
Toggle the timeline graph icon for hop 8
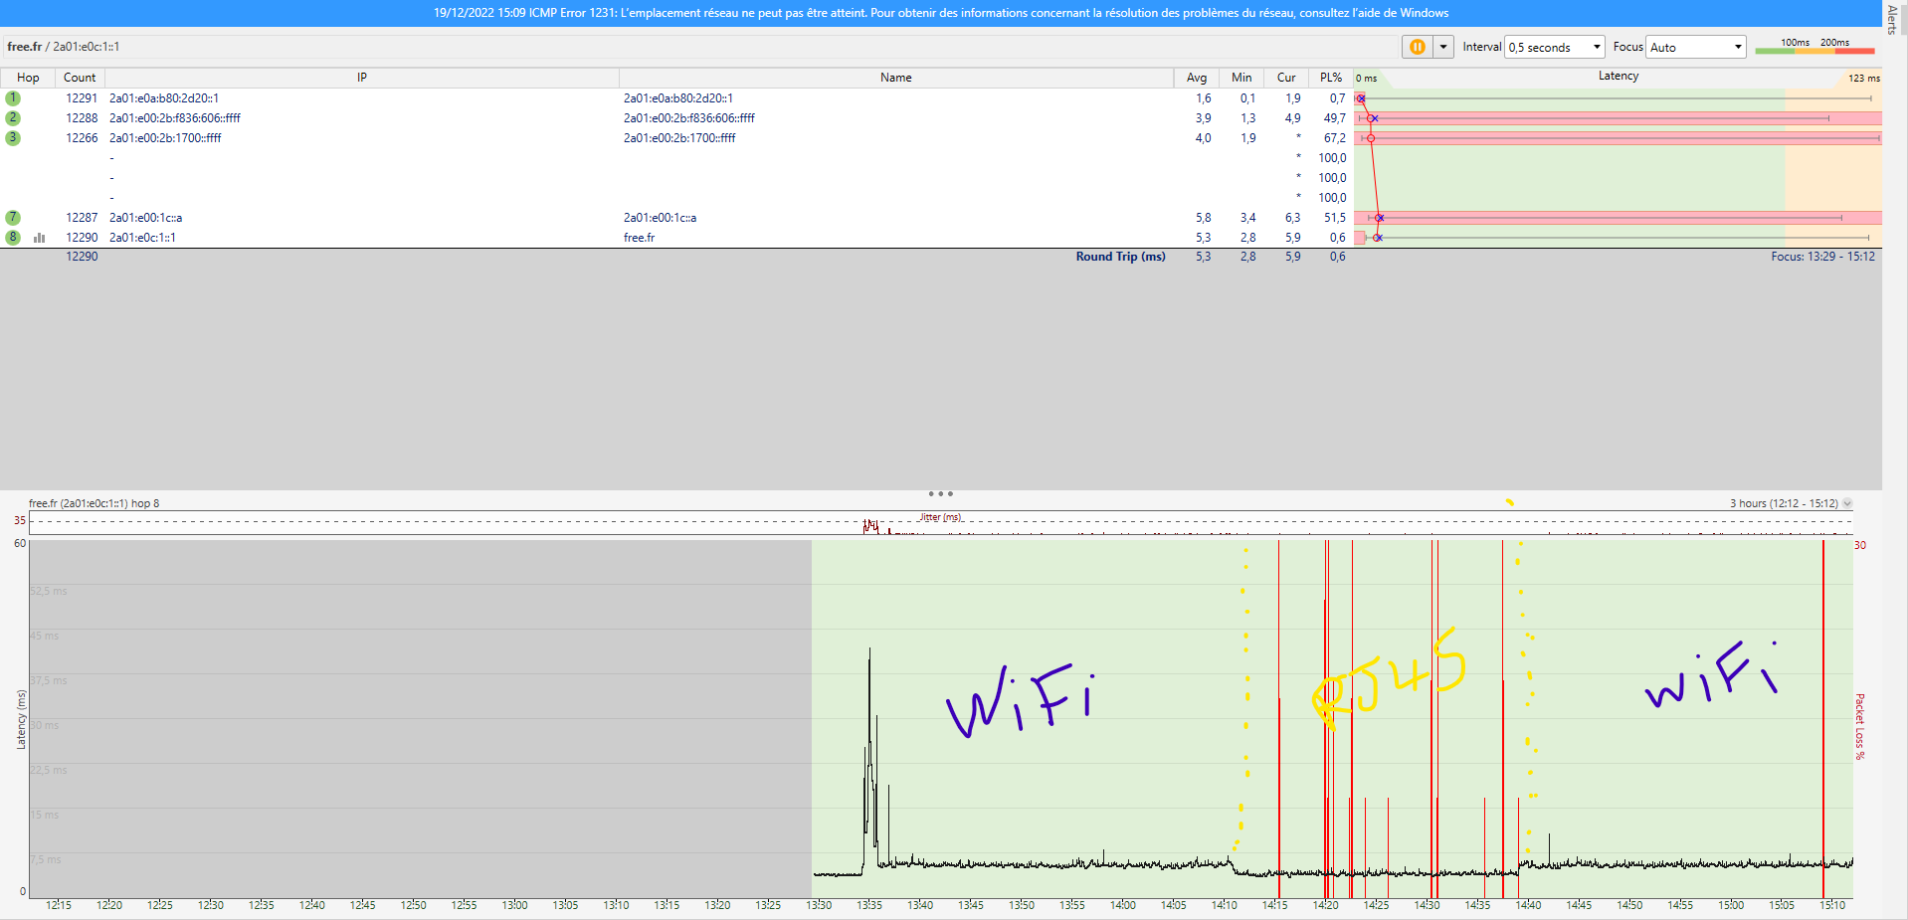click(40, 238)
